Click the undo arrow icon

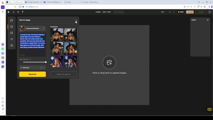coord(169,12)
